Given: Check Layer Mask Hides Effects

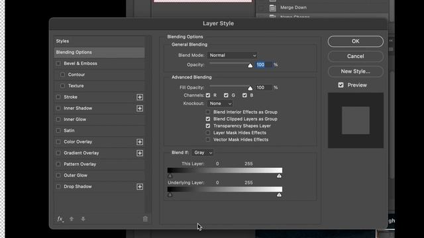Looking at the screenshot, I should click(208, 133).
